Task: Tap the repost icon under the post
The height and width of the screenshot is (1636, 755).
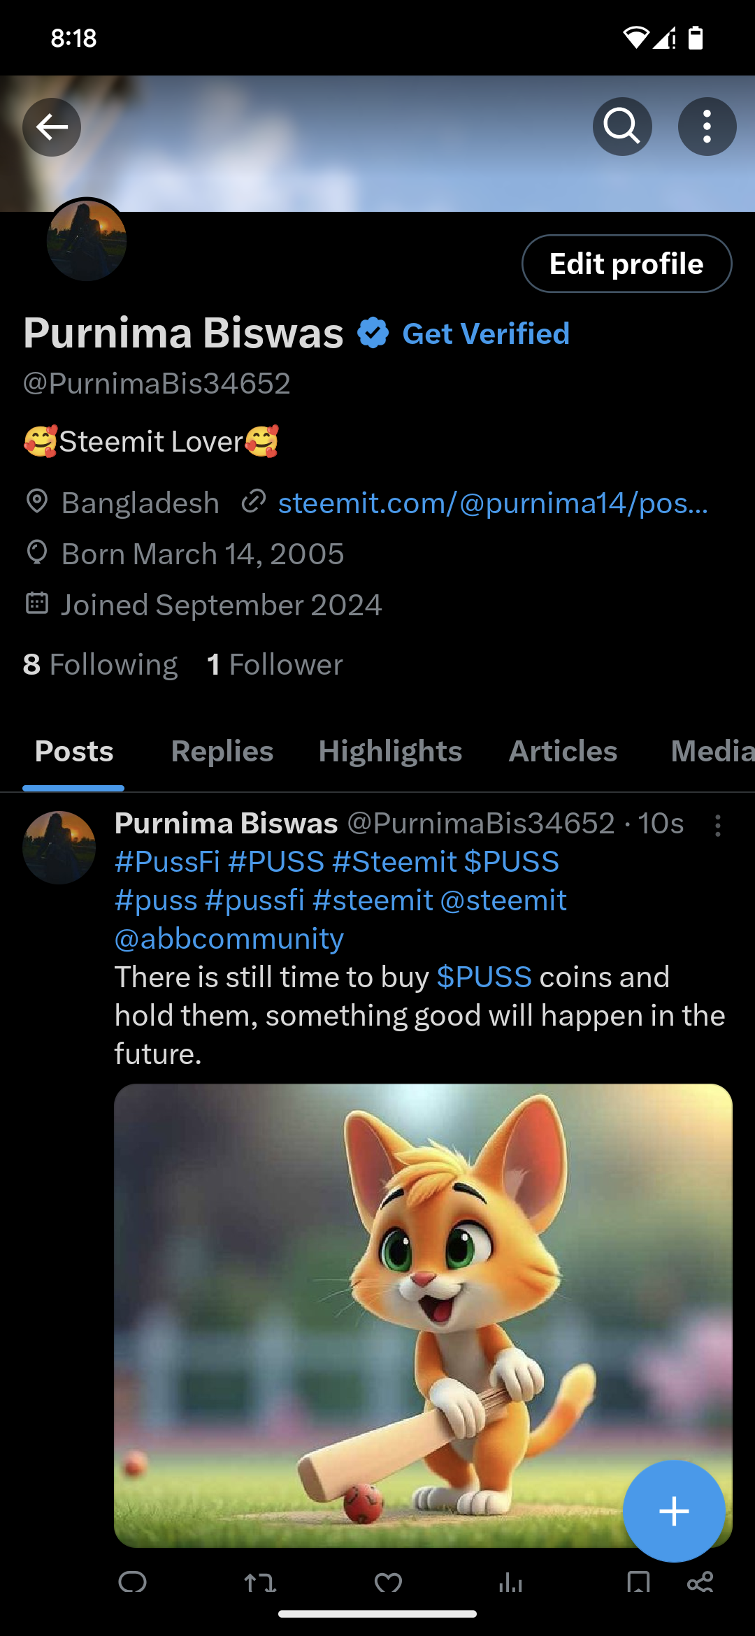Action: pyautogui.click(x=260, y=1581)
